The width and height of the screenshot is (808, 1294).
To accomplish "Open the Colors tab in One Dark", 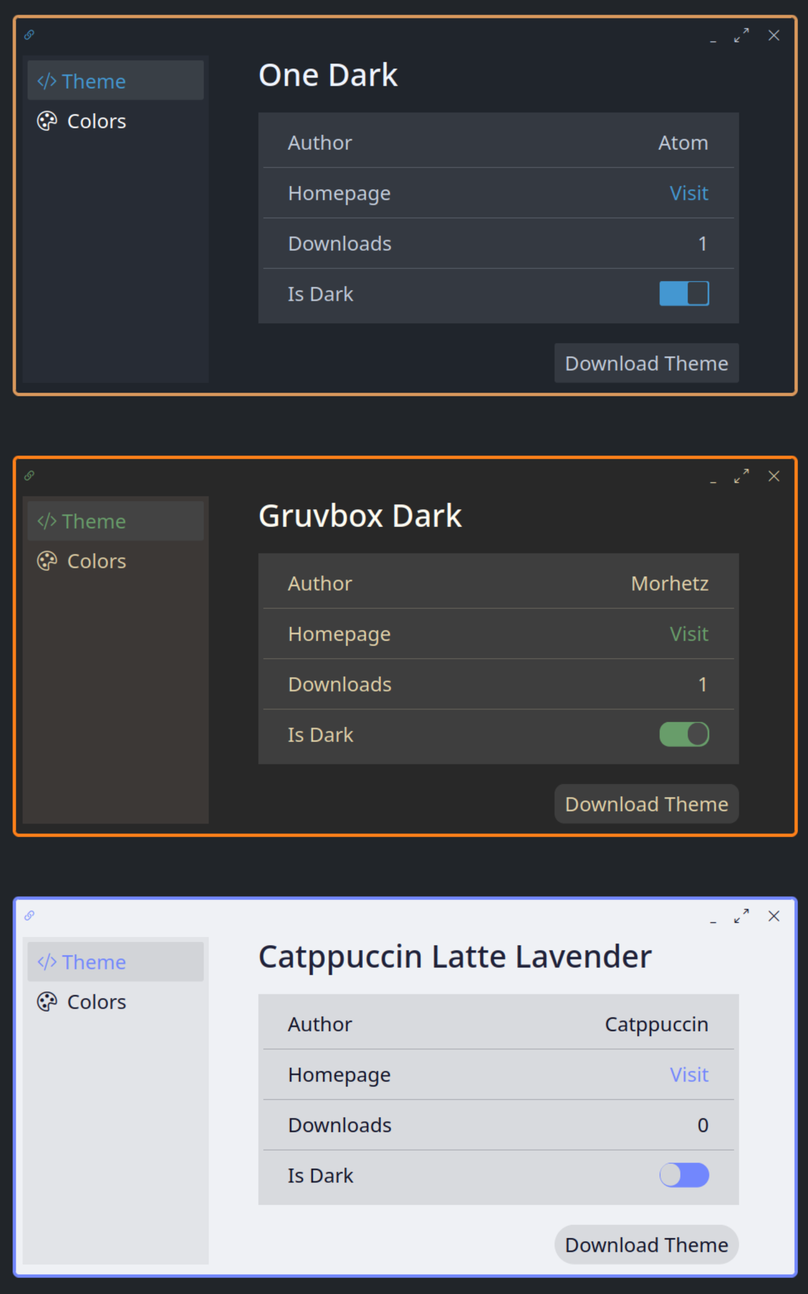I will [x=97, y=121].
